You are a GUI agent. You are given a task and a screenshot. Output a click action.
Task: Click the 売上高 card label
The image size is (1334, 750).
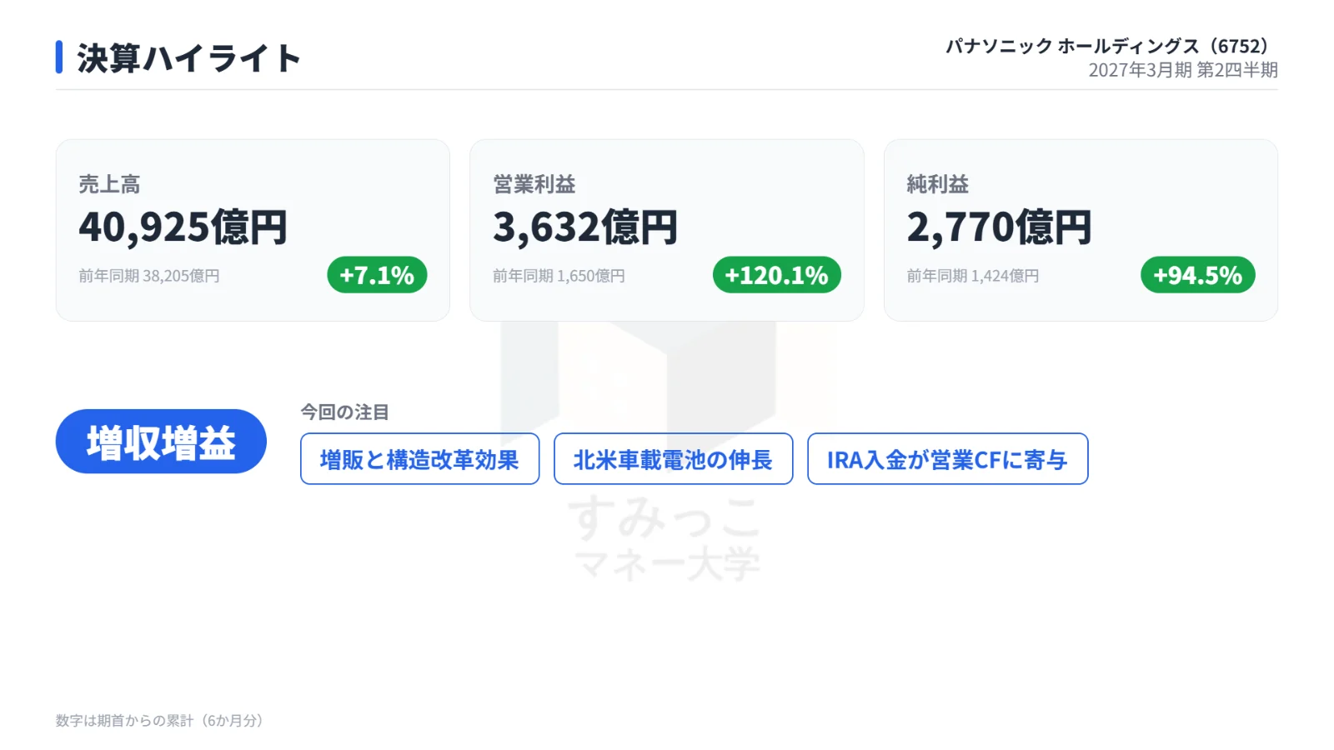(109, 184)
